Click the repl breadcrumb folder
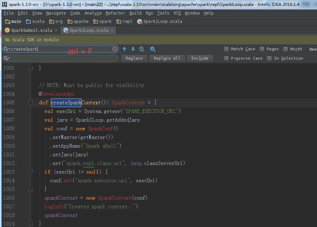Viewport: 317px width, 227px height. tap(124, 21)
